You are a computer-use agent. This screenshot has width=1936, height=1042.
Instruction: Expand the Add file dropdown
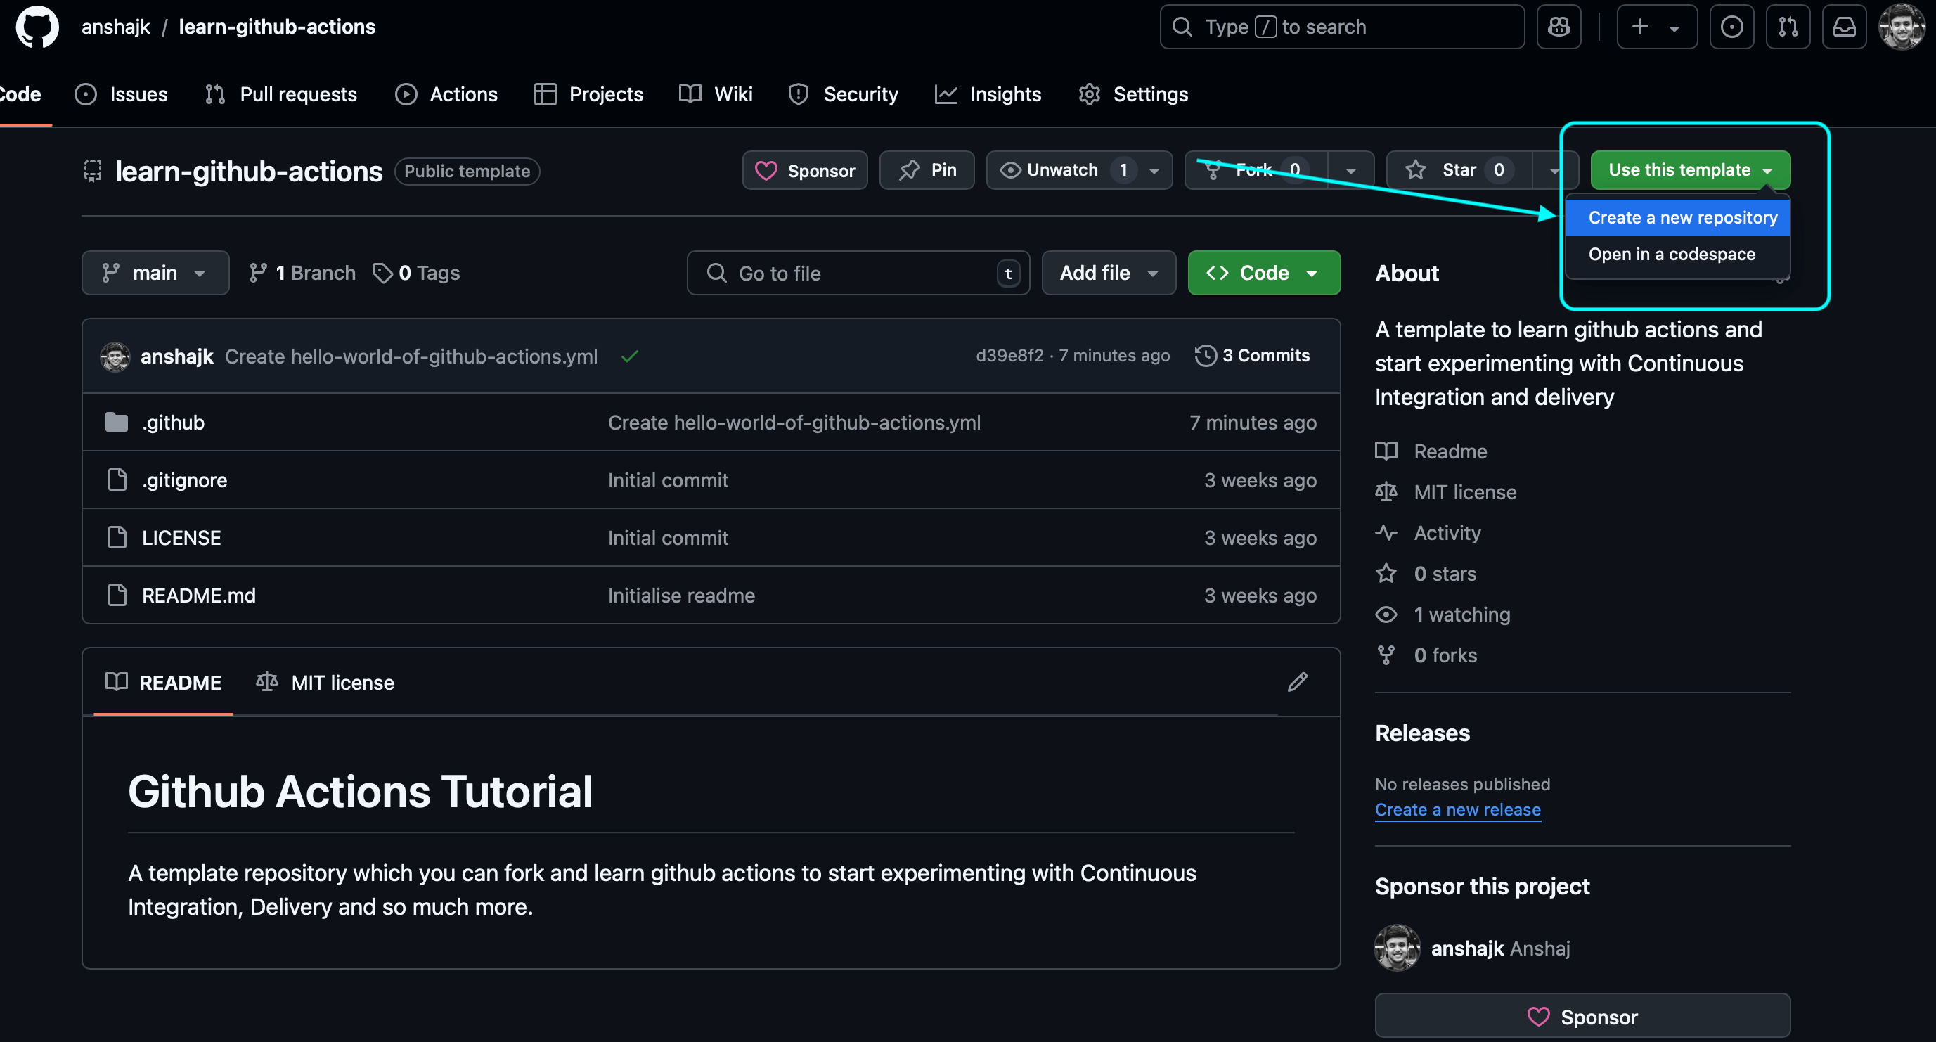(x=1108, y=273)
